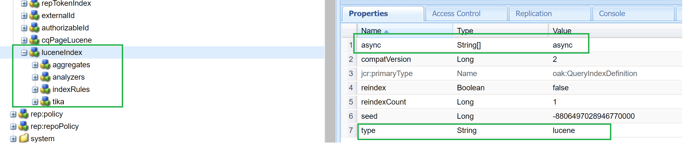Select the authorizableId tree label
Viewport: 683px width, 145px height.
pos(65,28)
